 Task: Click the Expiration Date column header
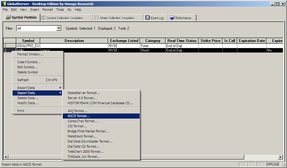(x=252, y=41)
